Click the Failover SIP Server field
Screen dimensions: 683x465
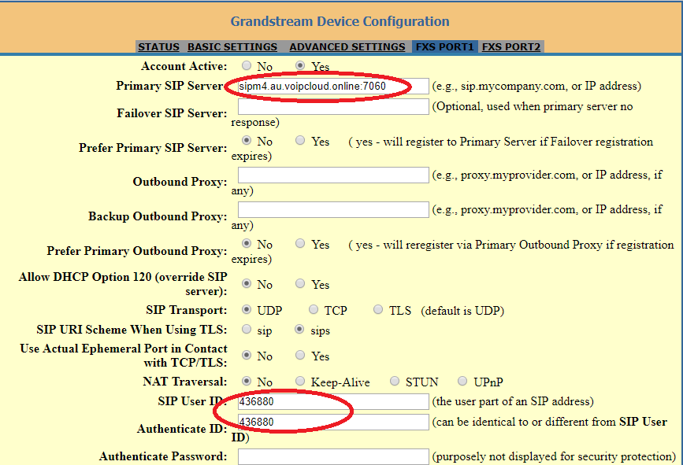[333, 106]
